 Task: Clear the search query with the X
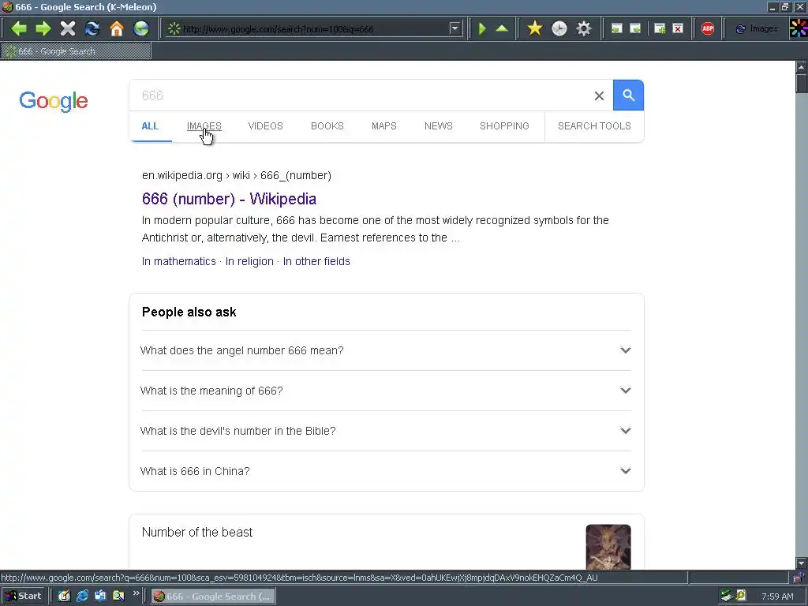point(599,95)
